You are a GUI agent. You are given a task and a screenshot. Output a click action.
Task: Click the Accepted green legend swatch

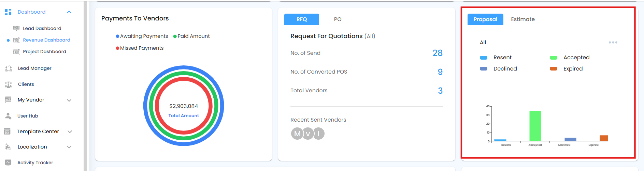point(554,58)
